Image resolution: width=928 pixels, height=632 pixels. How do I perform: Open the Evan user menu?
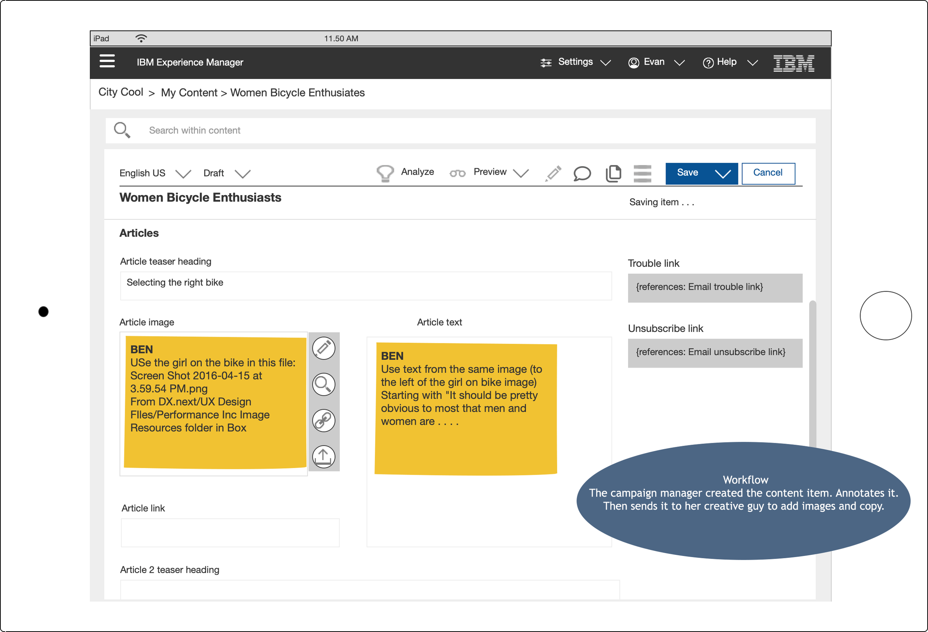[x=657, y=62]
